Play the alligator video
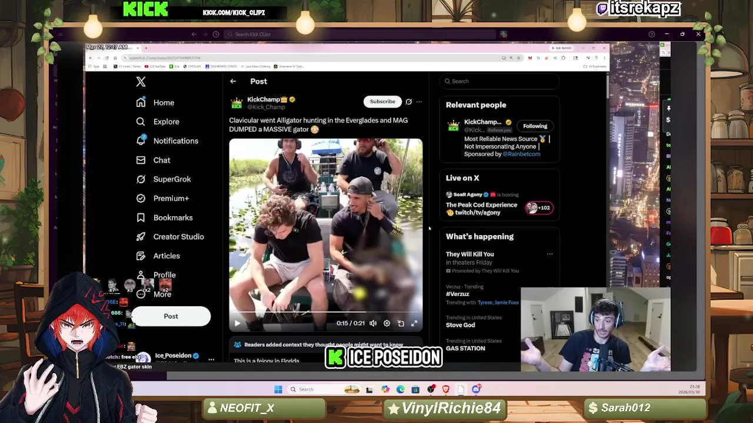Screen dimensions: 753x423 click(237, 323)
